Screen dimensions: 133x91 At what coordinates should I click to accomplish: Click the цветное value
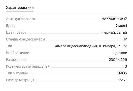pos(120,53)
